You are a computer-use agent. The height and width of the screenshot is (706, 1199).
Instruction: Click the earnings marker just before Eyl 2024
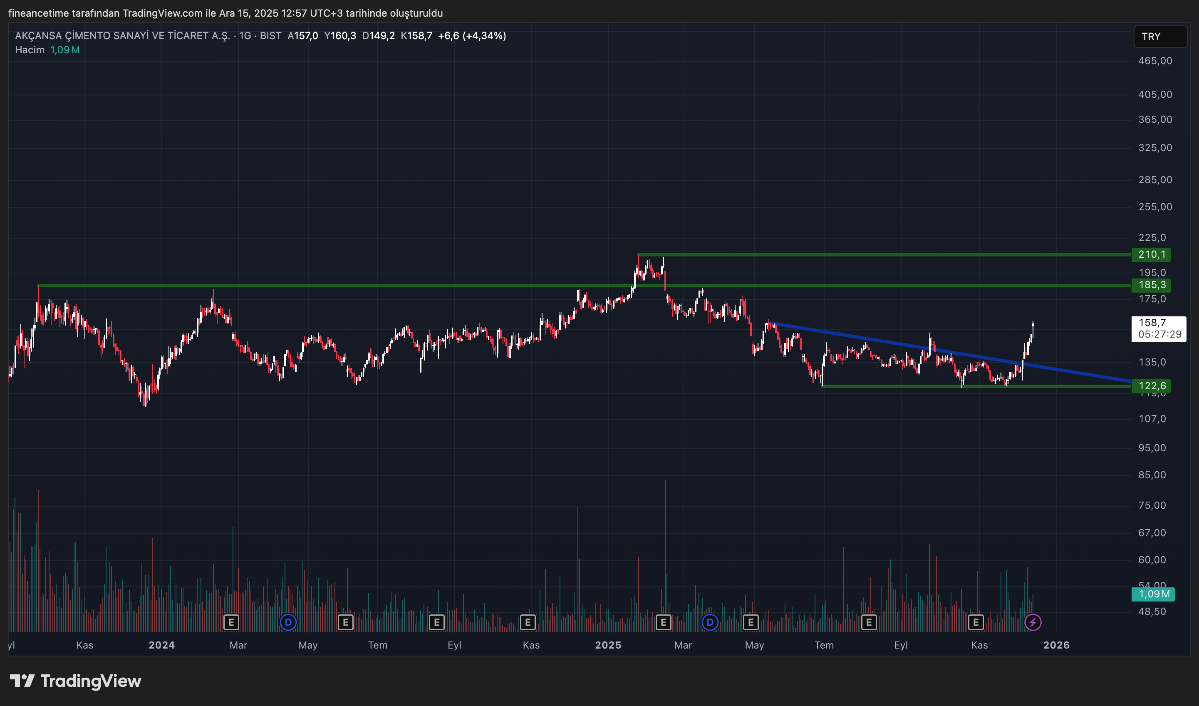pos(437,622)
